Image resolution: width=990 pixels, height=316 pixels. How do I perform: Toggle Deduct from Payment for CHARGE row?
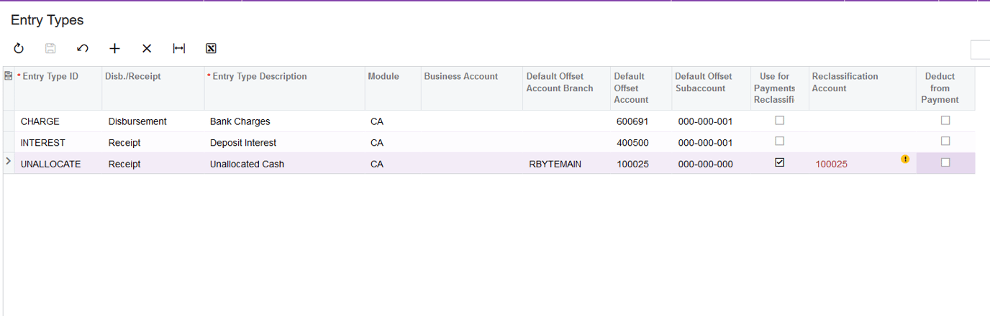click(945, 121)
